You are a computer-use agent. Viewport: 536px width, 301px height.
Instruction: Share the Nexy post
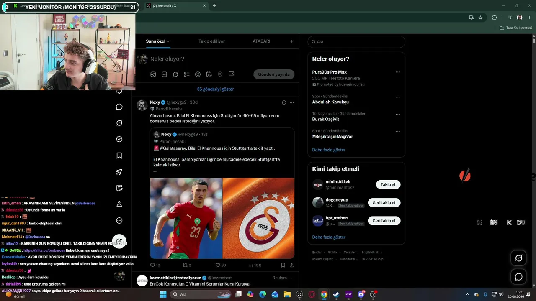(292, 265)
